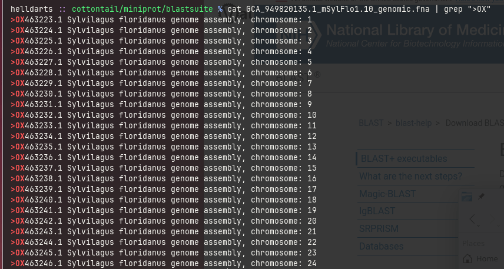This screenshot has width=504, height=269.
Task: Open What are the next steps?
Action: click(x=410, y=176)
